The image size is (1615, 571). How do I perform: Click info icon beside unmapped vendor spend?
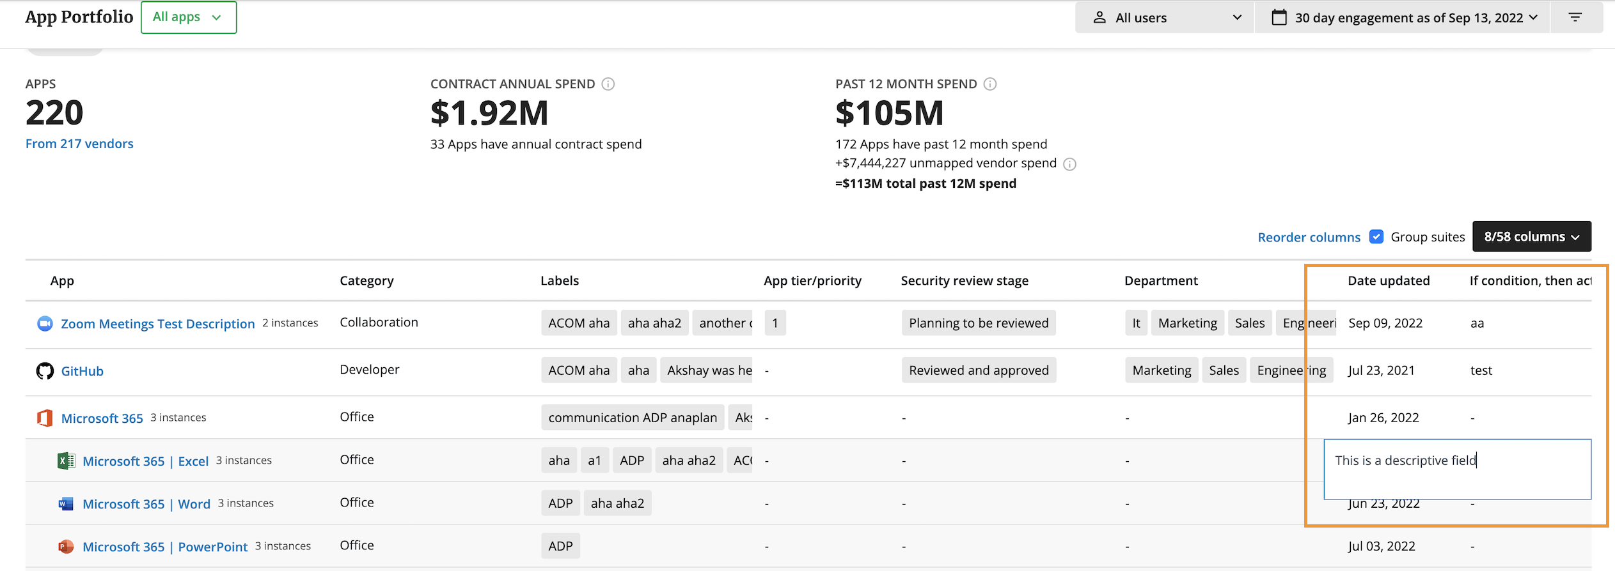[x=1069, y=164]
